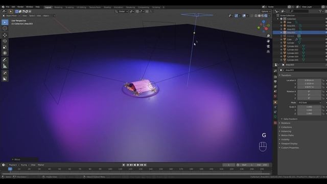The height and width of the screenshot is (184, 327).
Task: Open rotation Mode XYZ Euler dropdown
Action: (x=310, y=102)
